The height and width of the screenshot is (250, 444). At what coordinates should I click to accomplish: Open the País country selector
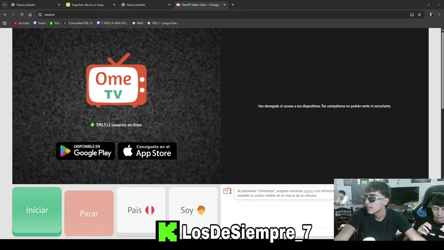pyautogui.click(x=141, y=210)
